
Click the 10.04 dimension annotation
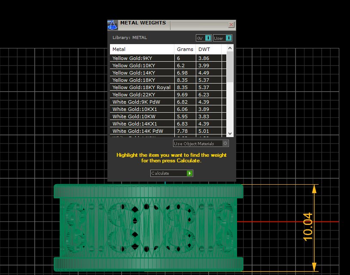pyautogui.click(x=308, y=227)
